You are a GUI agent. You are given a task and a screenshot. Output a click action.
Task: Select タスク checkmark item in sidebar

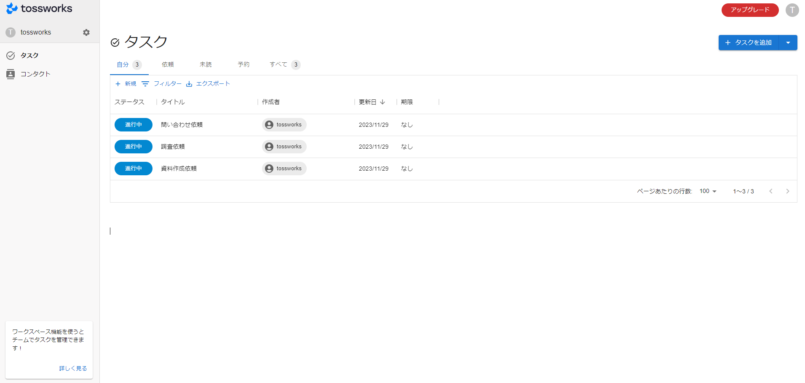point(29,56)
